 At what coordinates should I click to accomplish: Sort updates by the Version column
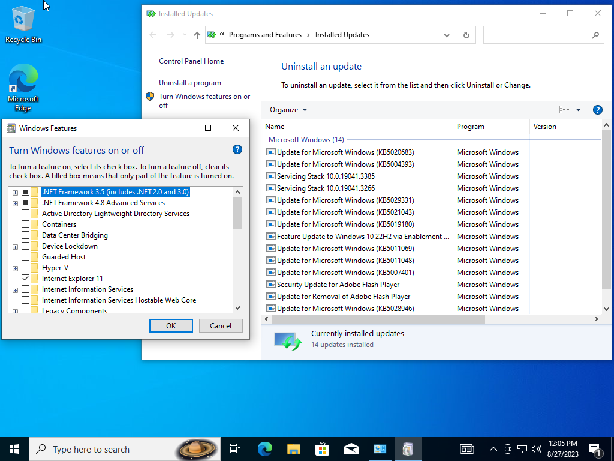[x=566, y=127]
